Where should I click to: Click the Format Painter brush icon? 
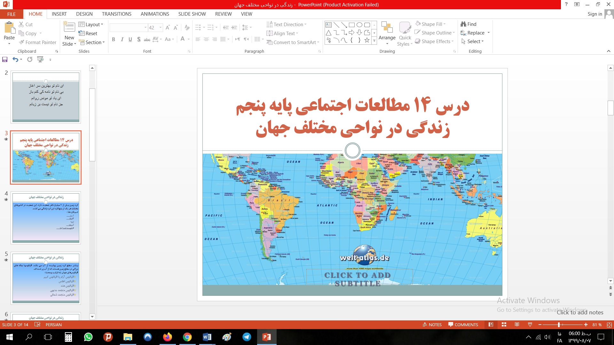[22, 42]
